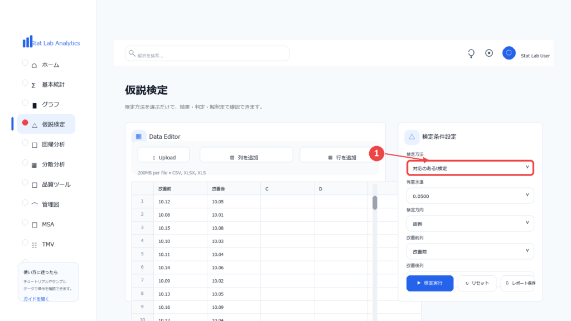The image size is (571, 321).
Task: Click cell 10.06 in row 6
Action: point(234,267)
